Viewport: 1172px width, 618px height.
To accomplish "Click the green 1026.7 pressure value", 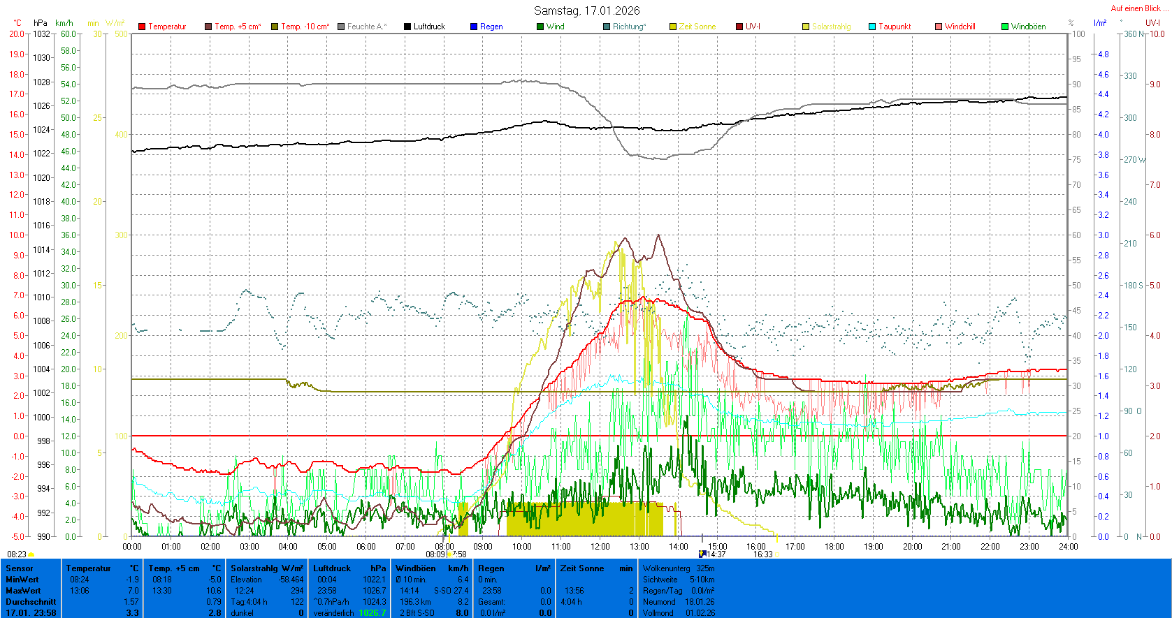I will pos(372,613).
